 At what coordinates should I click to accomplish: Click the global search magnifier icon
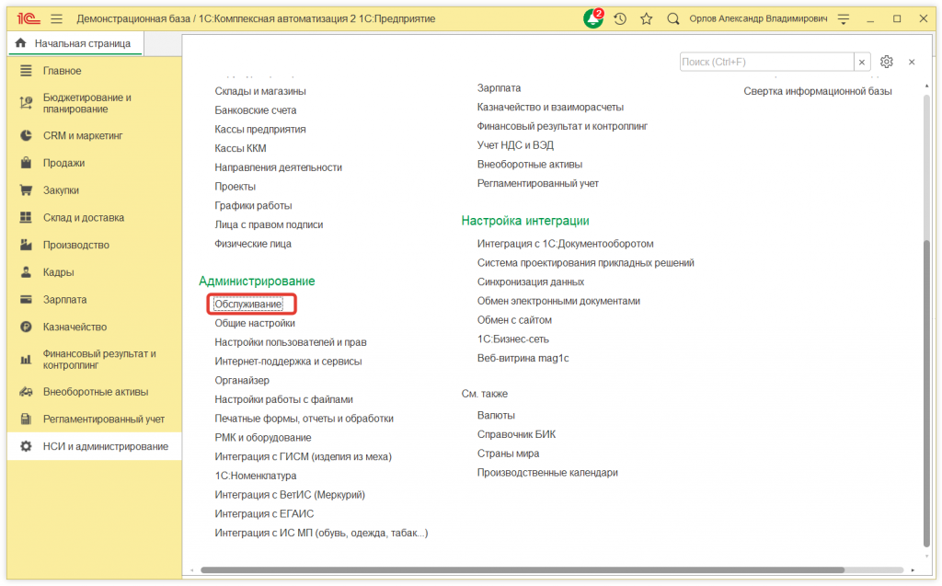pyautogui.click(x=673, y=18)
